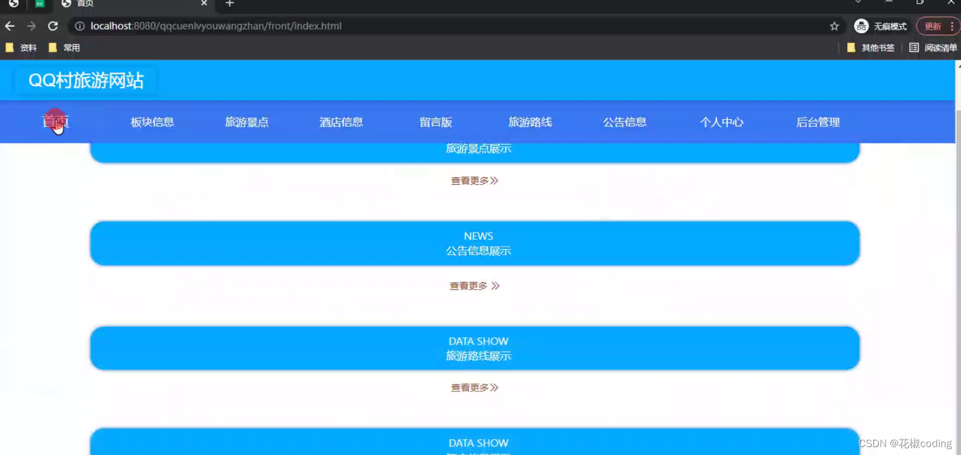Open 旅游路线 navigation item
The width and height of the screenshot is (961, 455).
[x=530, y=122]
